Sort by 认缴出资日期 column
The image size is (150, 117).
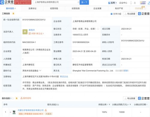point(147,105)
